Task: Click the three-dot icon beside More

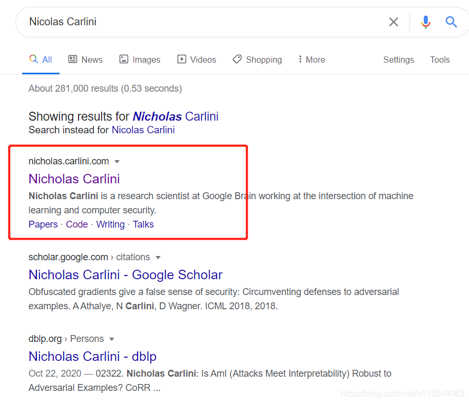Action: [300, 59]
